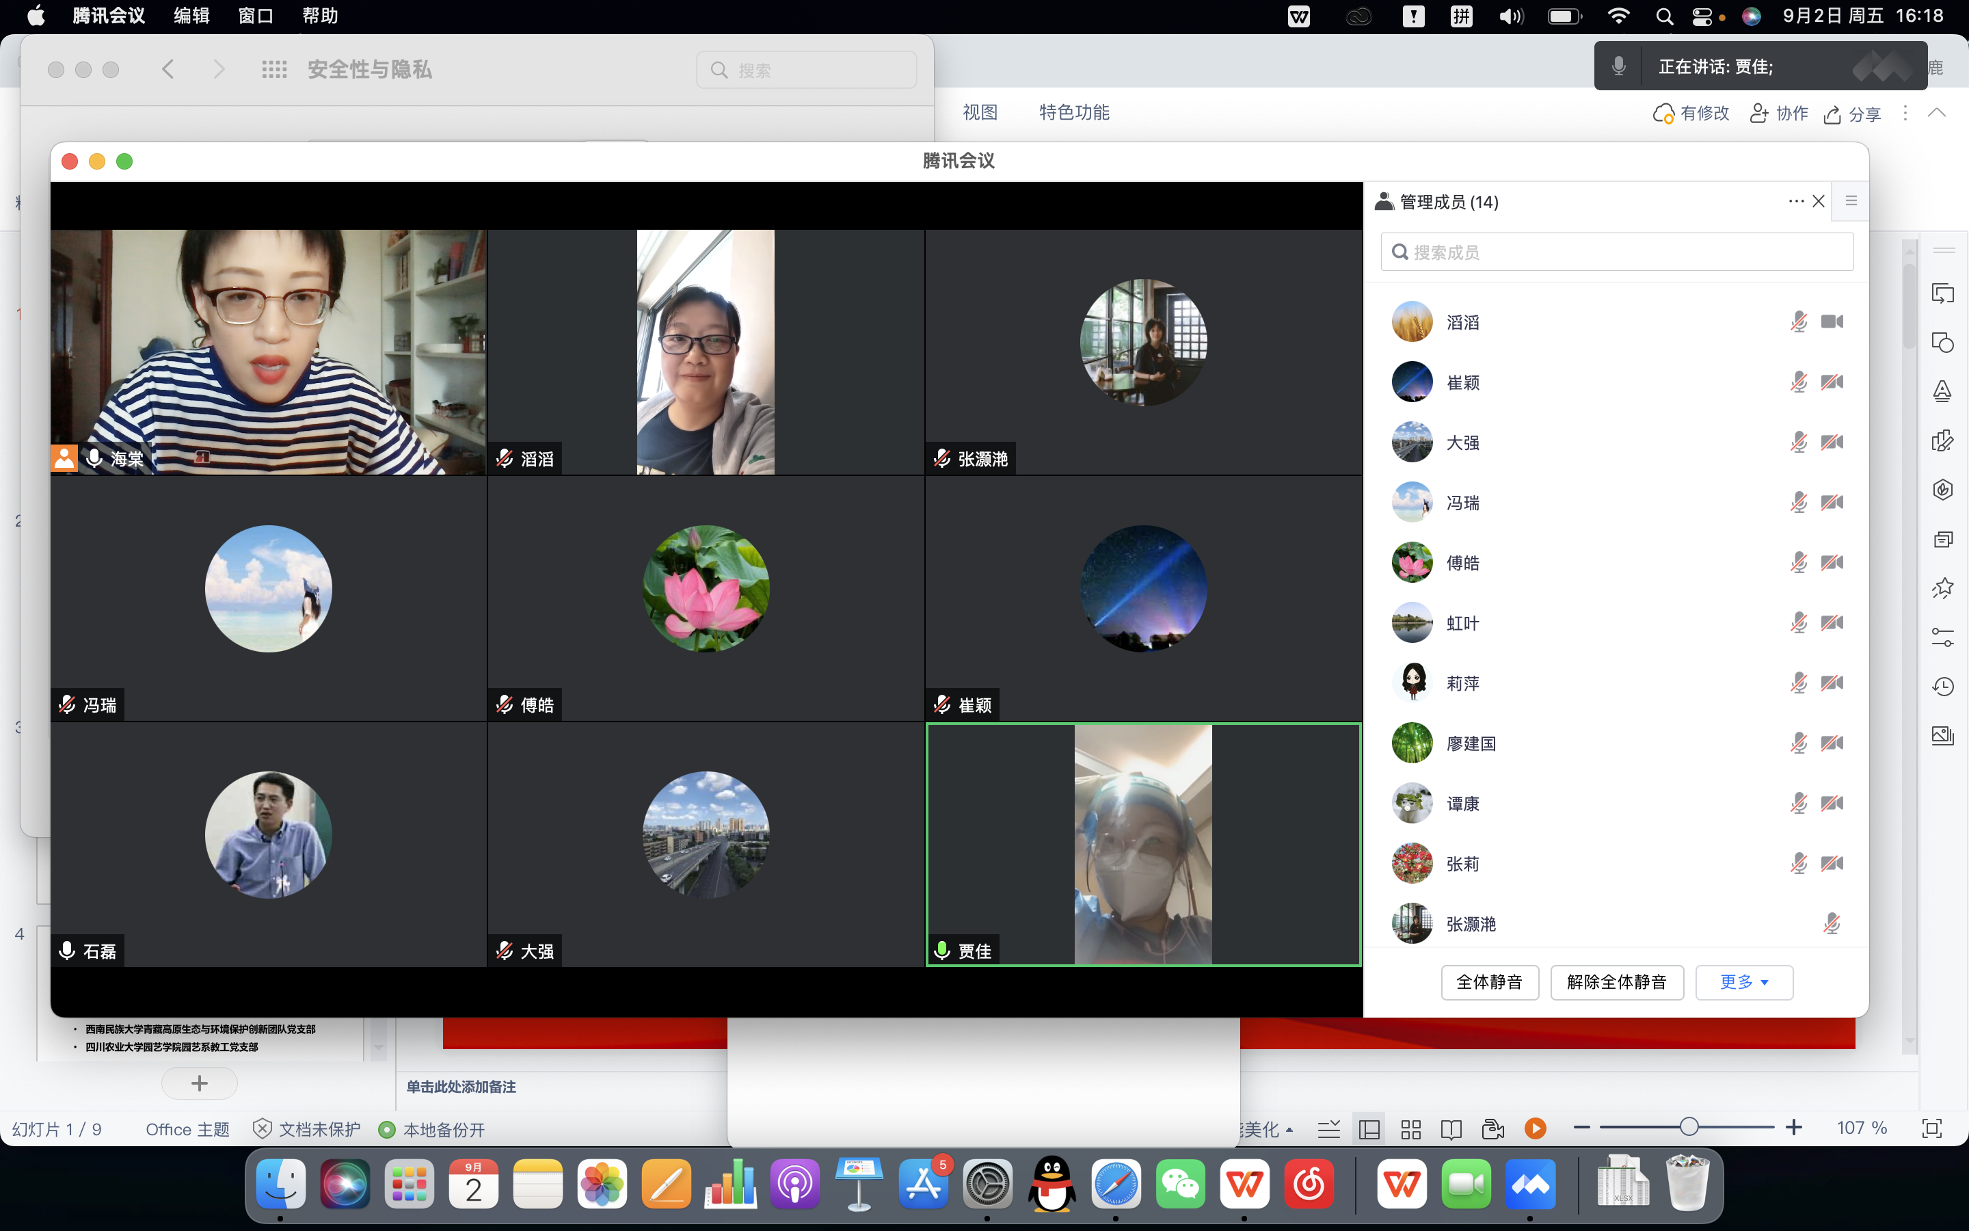This screenshot has width=1969, height=1231.
Task: Zoom out with minus button in WPS
Action: tap(1582, 1128)
